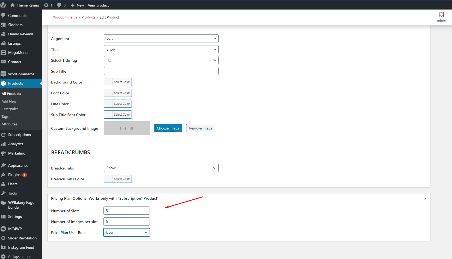
Task: Expand the Select Title Tag dropdown
Action: point(161,60)
